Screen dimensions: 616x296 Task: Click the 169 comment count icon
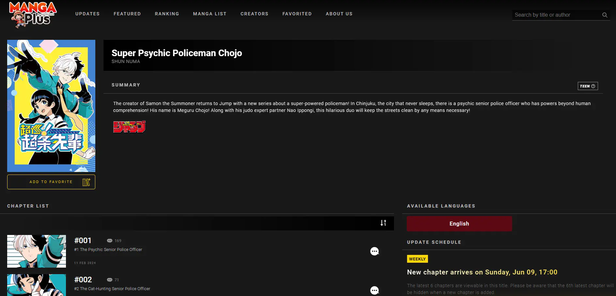pos(110,241)
